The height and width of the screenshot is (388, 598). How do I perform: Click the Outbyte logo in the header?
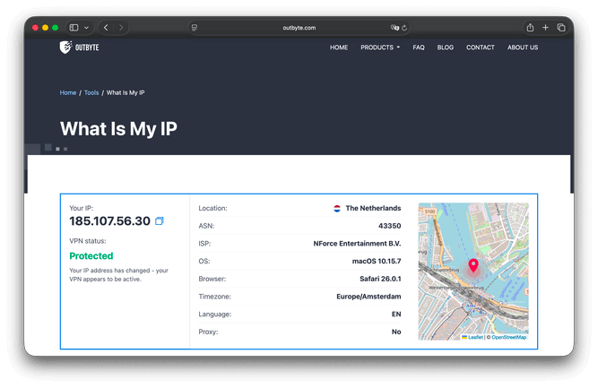tap(79, 47)
